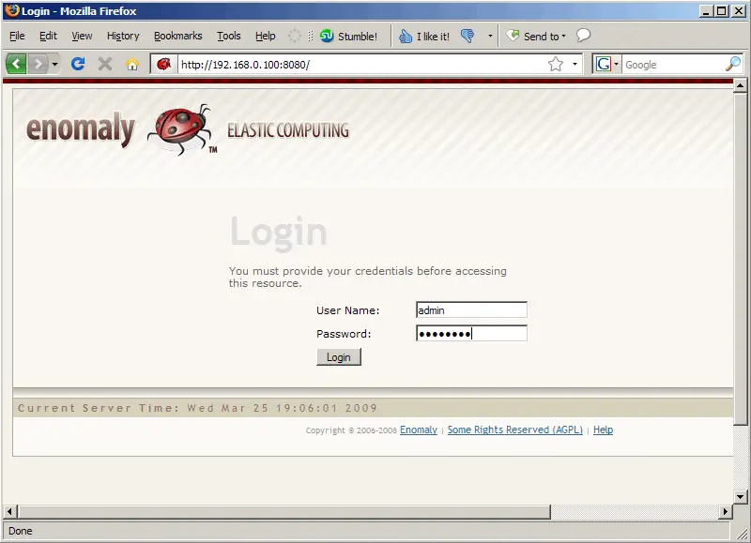Open the Help link in the footer
Screen dimensions: 751x543
pos(603,430)
